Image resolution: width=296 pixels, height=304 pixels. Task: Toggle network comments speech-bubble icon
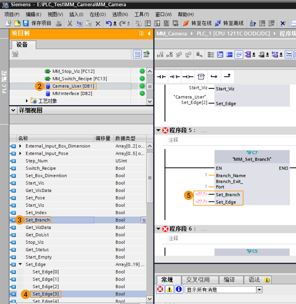239,55
